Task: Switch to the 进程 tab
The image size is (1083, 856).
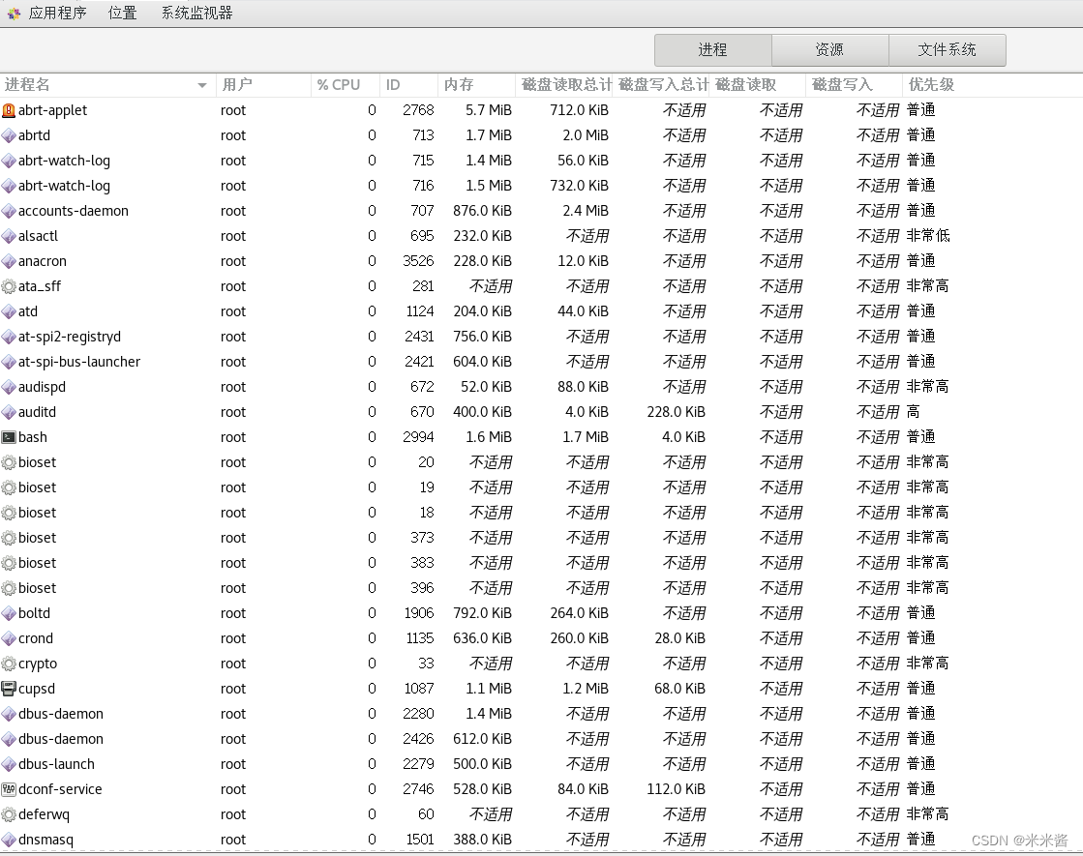Action: pos(712,49)
